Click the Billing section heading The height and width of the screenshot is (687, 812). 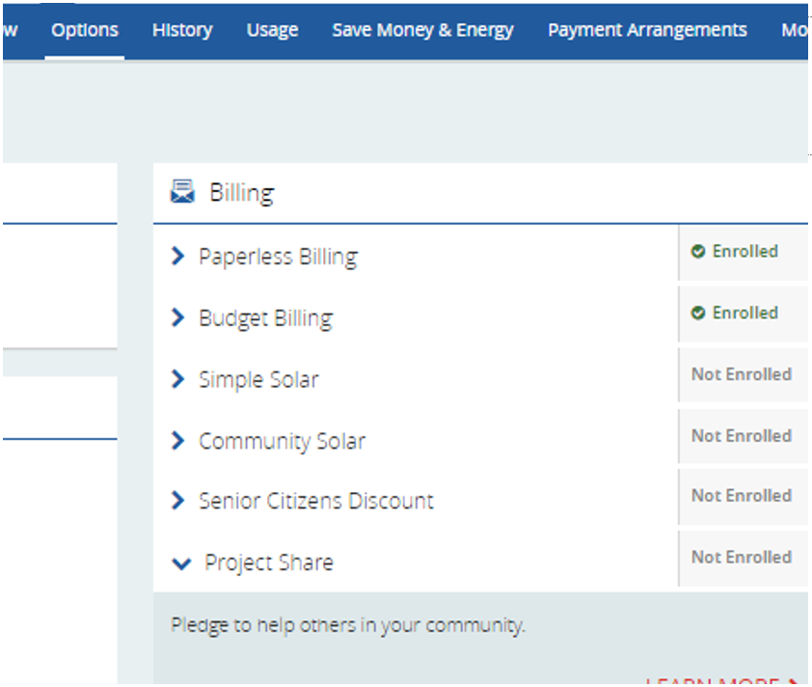pyautogui.click(x=241, y=193)
